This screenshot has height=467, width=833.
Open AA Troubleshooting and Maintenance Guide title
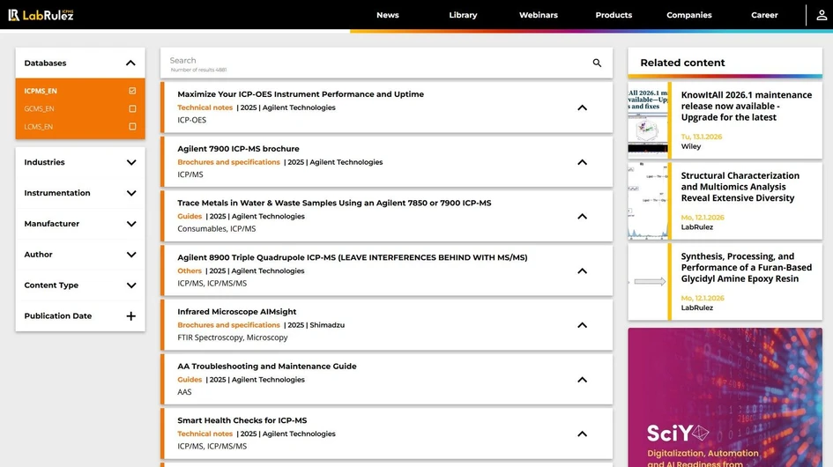[267, 366]
